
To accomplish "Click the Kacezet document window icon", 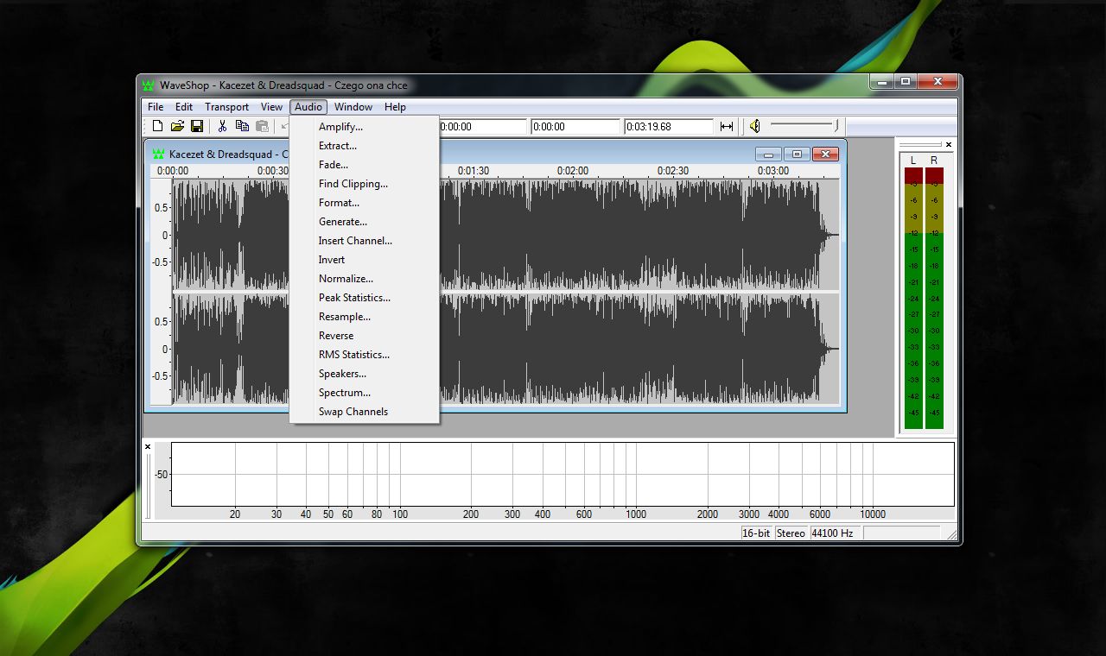I will click(x=158, y=155).
